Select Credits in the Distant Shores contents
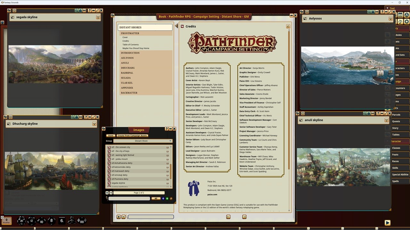Image resolution: width=410 pixels, height=230 pixels. pos(126,41)
